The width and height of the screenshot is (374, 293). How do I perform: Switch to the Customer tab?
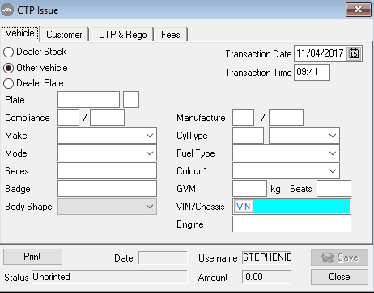pos(64,35)
